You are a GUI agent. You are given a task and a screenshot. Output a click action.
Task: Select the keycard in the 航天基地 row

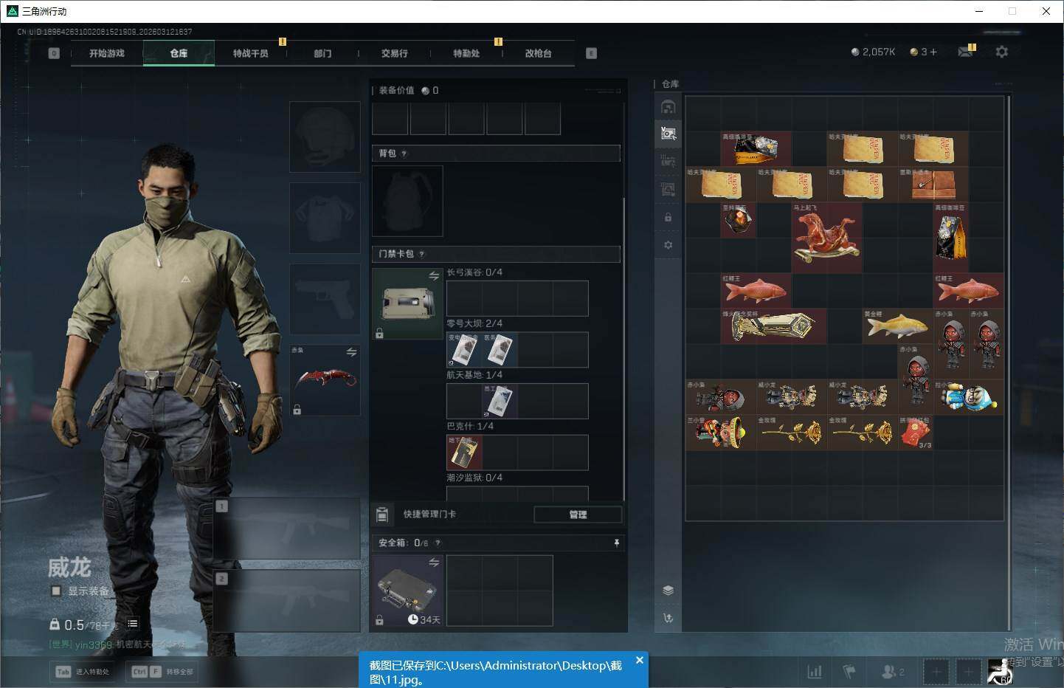coord(500,401)
